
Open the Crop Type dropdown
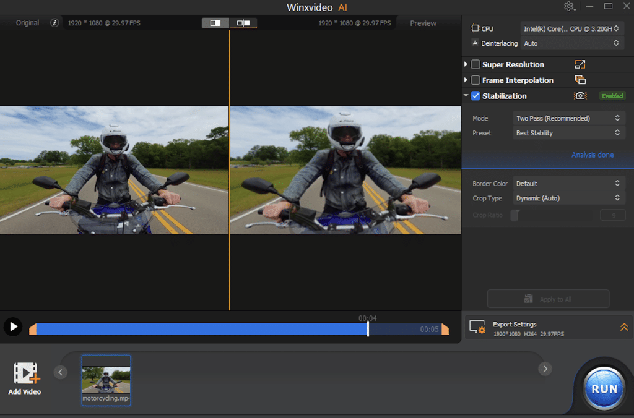(567, 198)
